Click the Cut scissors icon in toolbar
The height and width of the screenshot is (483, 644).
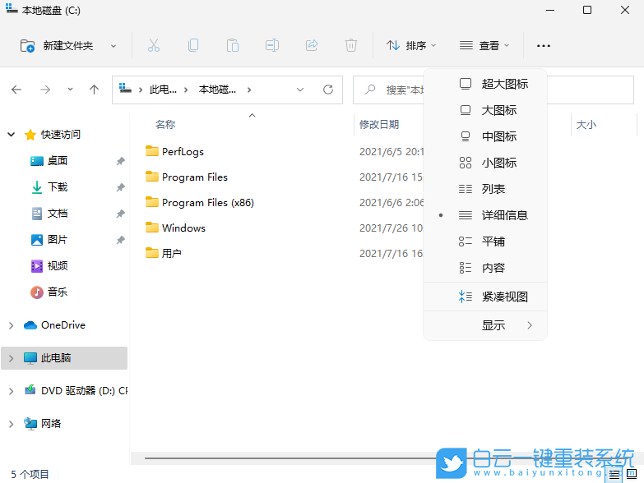tap(154, 45)
